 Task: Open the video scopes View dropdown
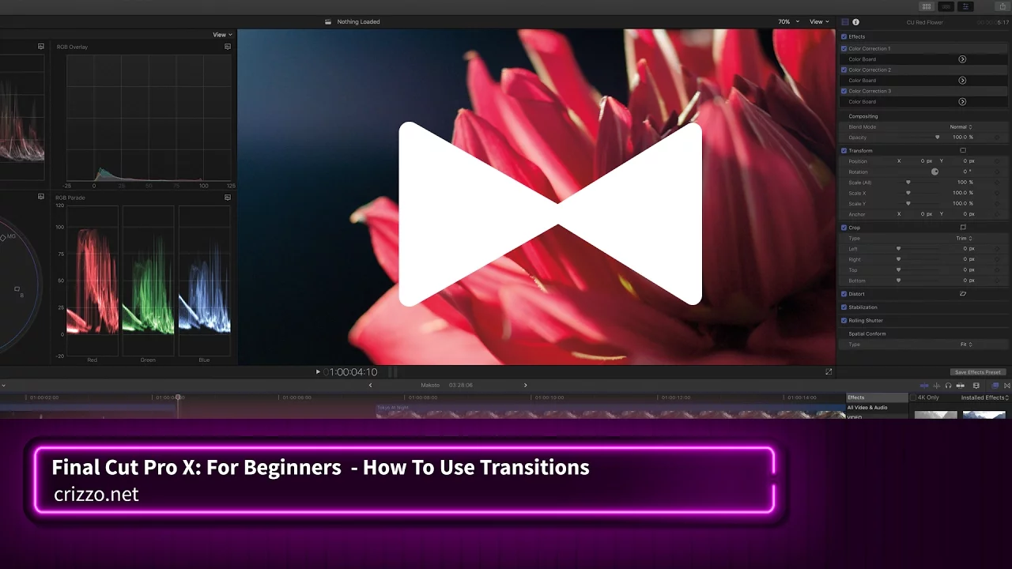(222, 35)
